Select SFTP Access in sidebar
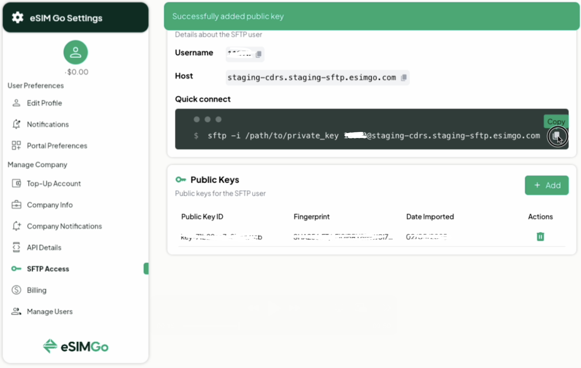The height and width of the screenshot is (368, 581). pyautogui.click(x=48, y=269)
